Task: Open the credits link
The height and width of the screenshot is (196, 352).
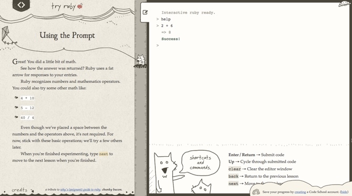Action: (x=19, y=190)
